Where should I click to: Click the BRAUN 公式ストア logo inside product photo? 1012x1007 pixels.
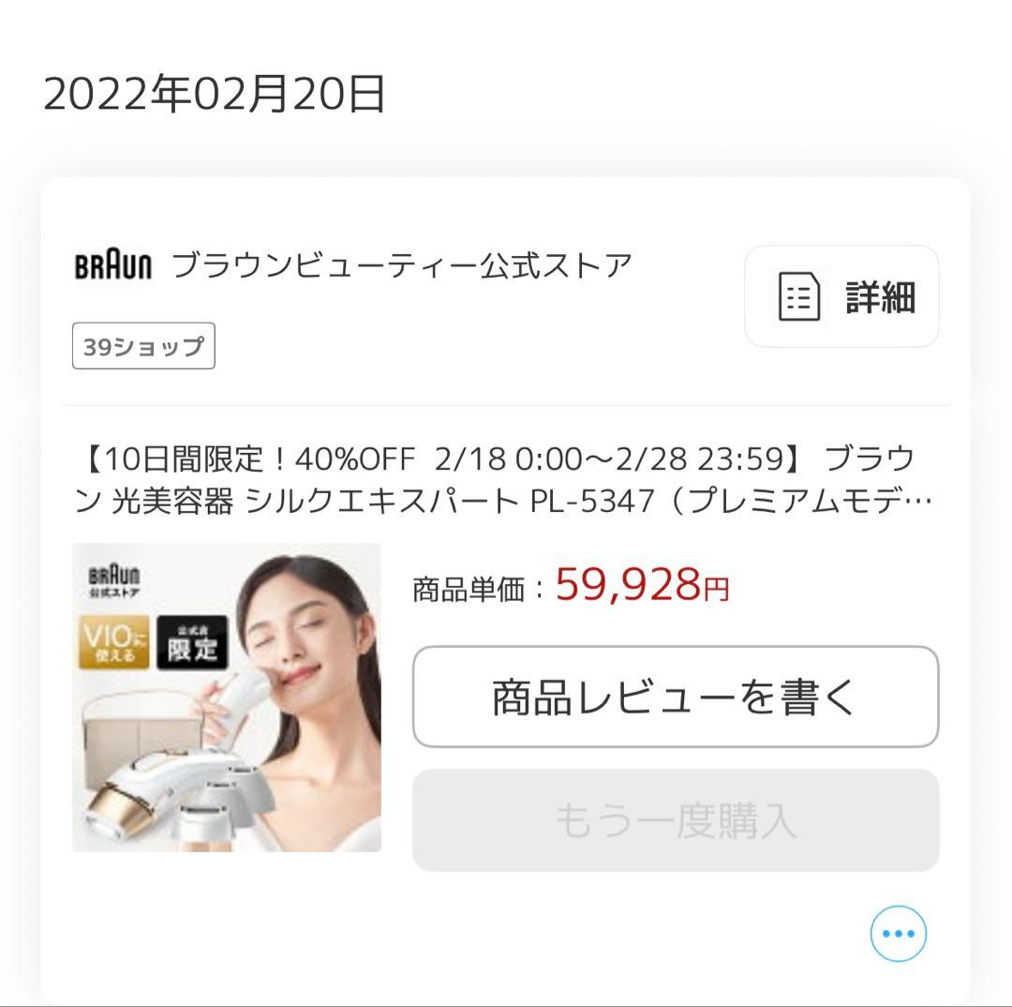coord(113,580)
